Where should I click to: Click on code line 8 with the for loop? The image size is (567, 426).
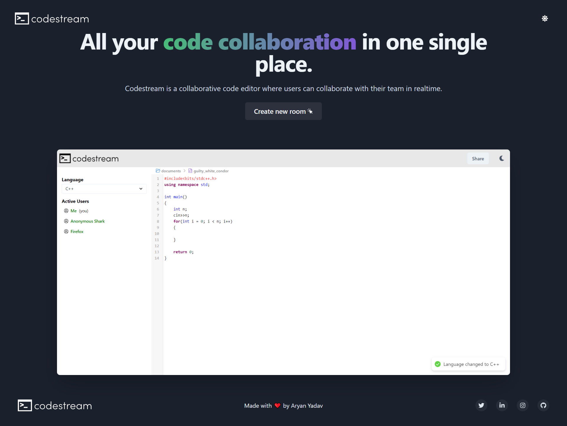pyautogui.click(x=203, y=221)
